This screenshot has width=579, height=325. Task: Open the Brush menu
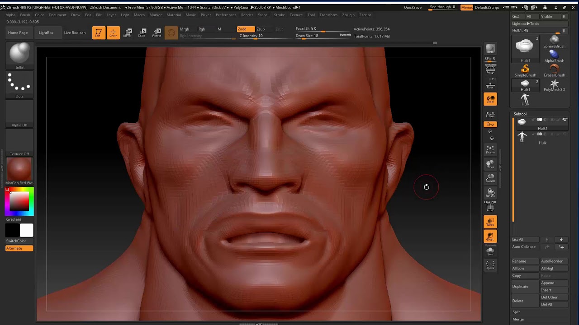(x=25, y=15)
